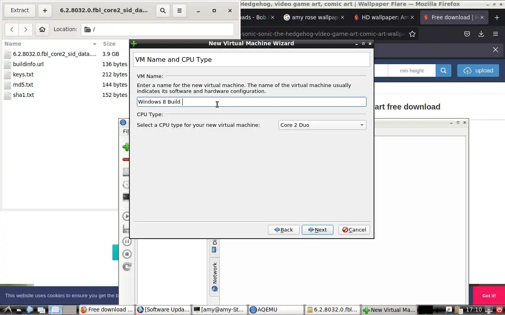Viewport: 505px width, 315px height.
Task: Select sha1.txt in the archive
Action: point(23,95)
